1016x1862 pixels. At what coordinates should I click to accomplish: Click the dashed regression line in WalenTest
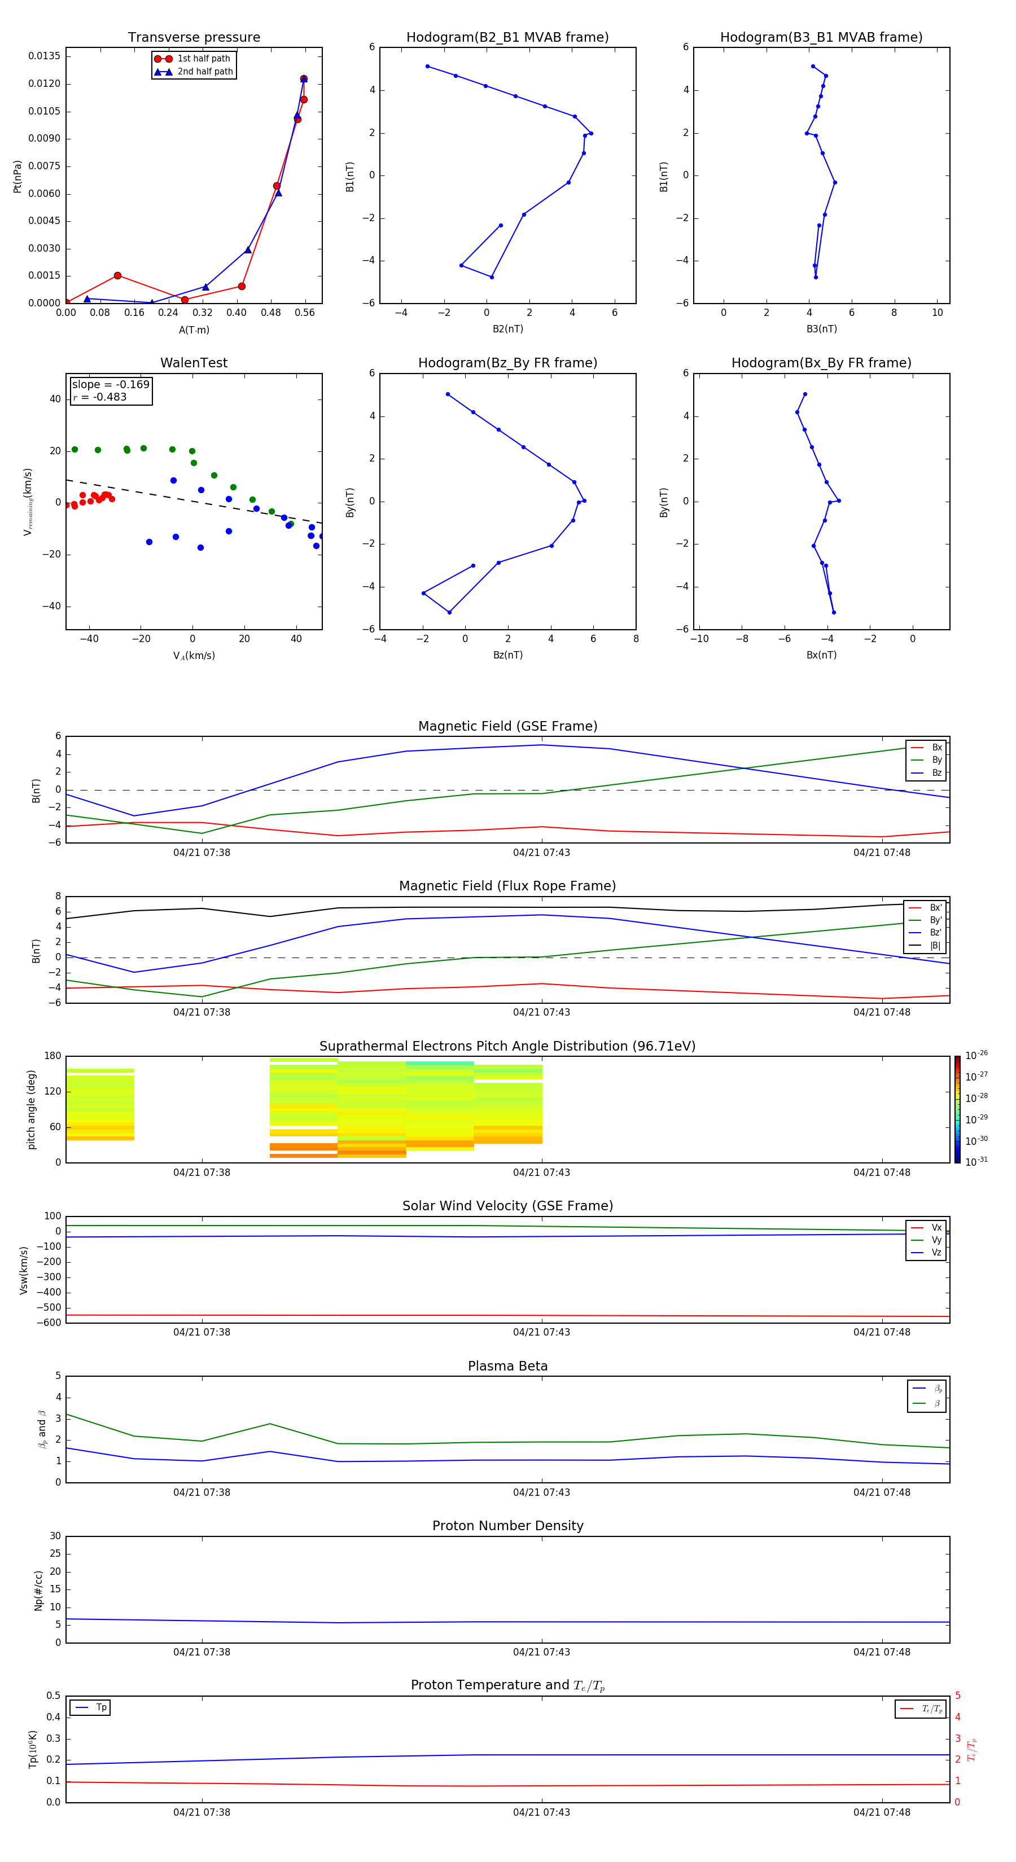point(194,501)
